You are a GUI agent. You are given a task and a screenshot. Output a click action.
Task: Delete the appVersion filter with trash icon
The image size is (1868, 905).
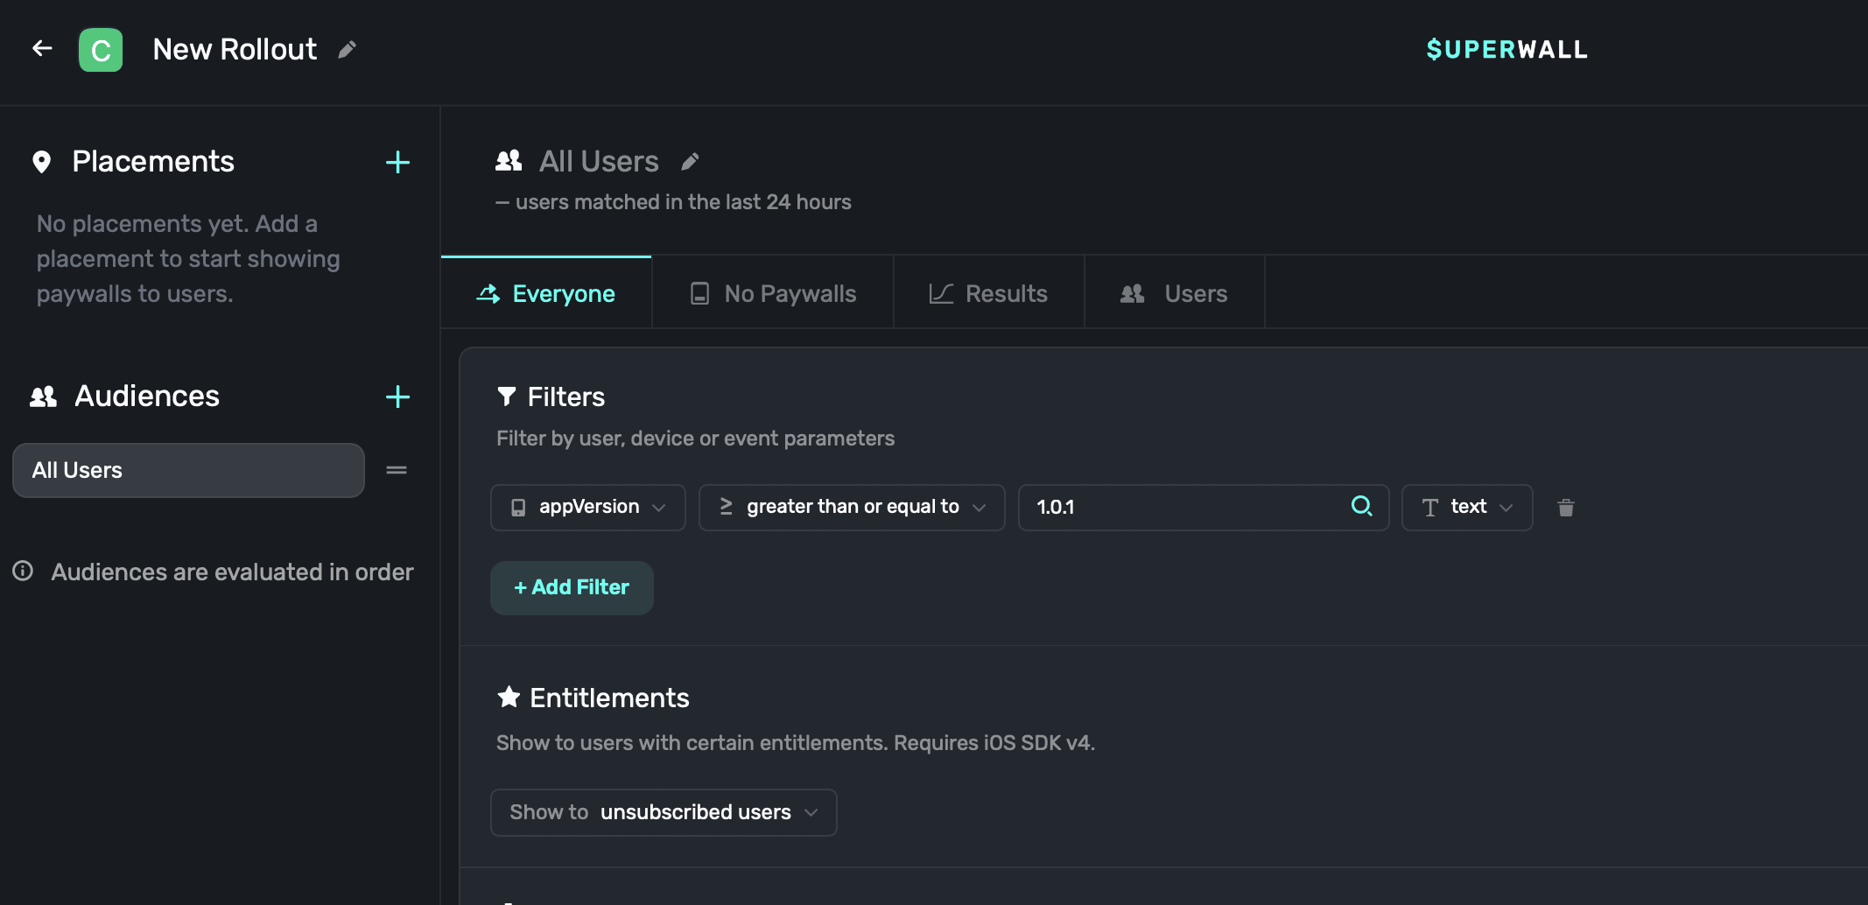[1566, 508]
